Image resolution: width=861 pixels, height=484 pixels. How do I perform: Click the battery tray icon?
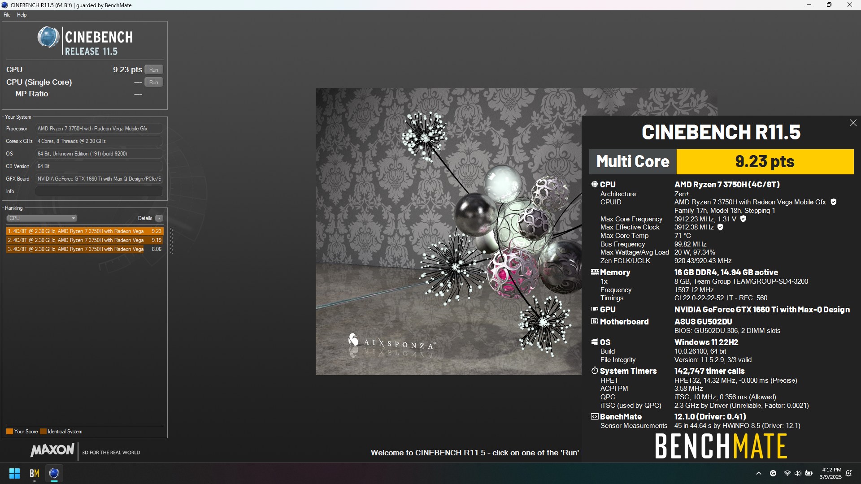coord(809,473)
